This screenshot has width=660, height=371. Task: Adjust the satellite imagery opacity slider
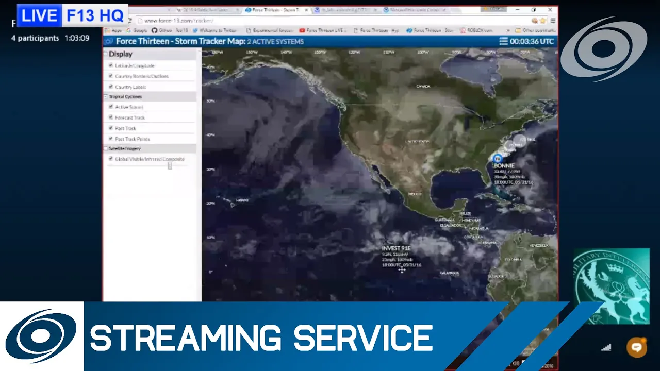pos(170,166)
